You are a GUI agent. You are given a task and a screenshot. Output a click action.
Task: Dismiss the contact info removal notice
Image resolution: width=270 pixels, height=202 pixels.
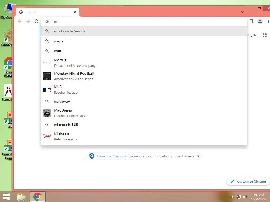pos(198,156)
